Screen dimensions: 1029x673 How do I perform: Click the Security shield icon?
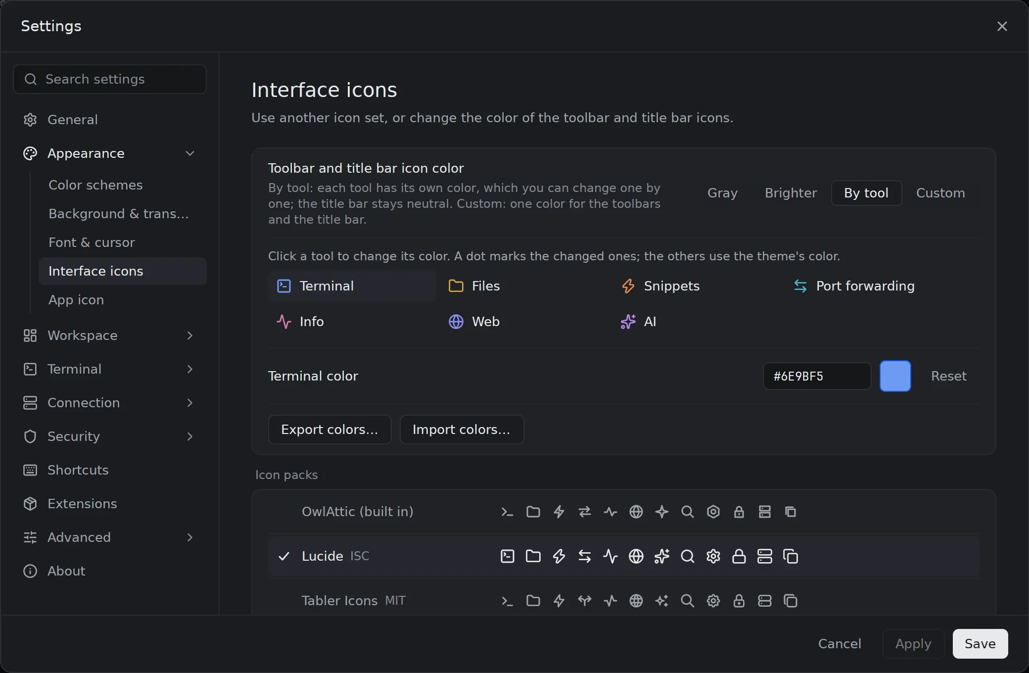[30, 436]
